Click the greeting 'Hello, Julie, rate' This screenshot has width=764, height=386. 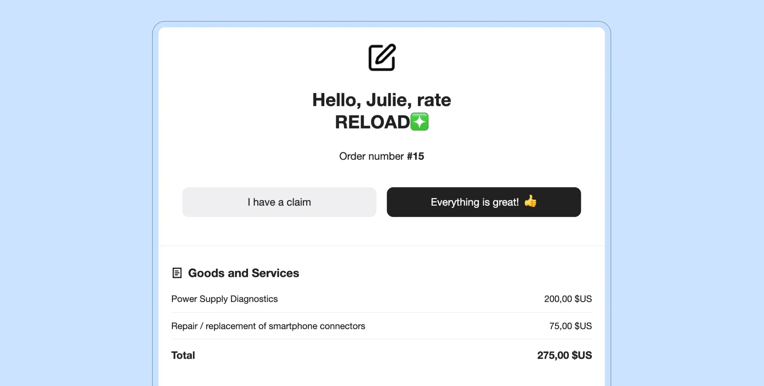point(382,100)
